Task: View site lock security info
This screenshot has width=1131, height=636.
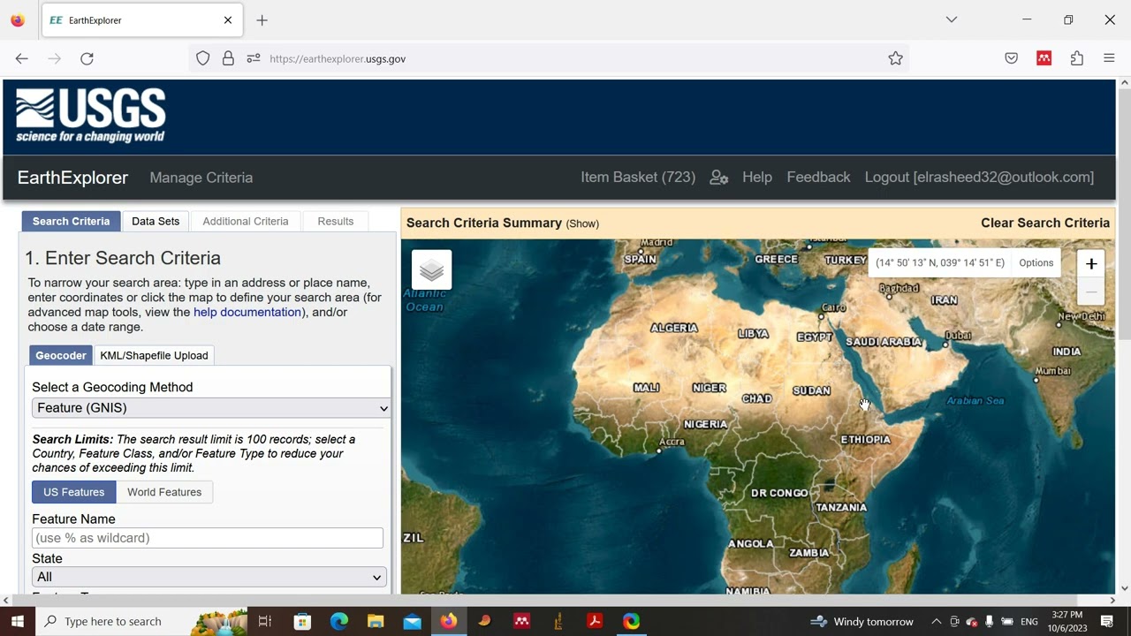Action: 228,58
